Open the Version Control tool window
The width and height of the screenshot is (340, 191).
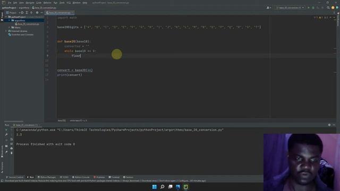pos(14,177)
